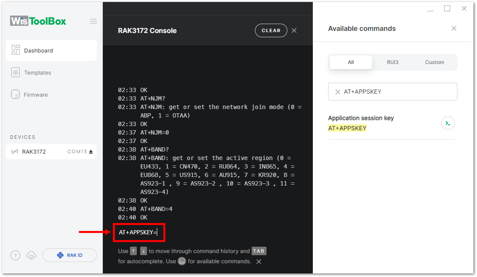The width and height of the screenshot is (477, 277).
Task: Click the Firmware chip icon
Action: click(16, 94)
